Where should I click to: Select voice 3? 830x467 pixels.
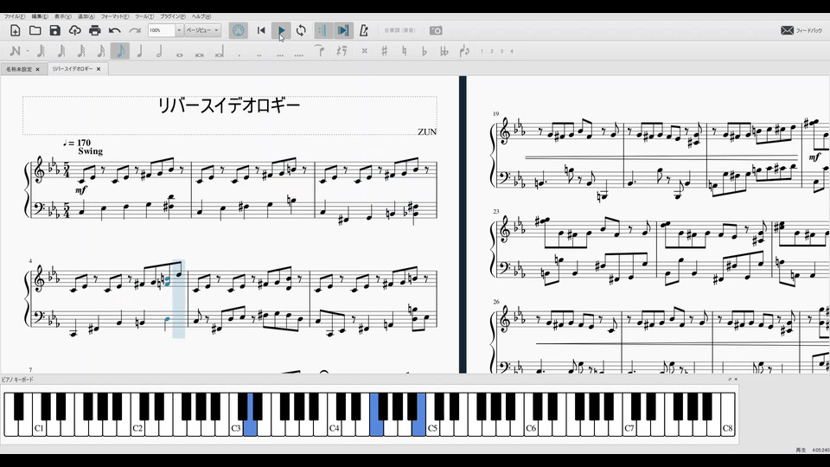pos(501,51)
